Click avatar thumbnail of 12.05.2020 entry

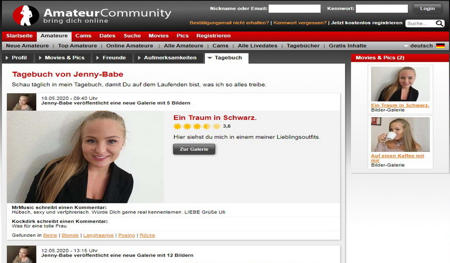22,255
